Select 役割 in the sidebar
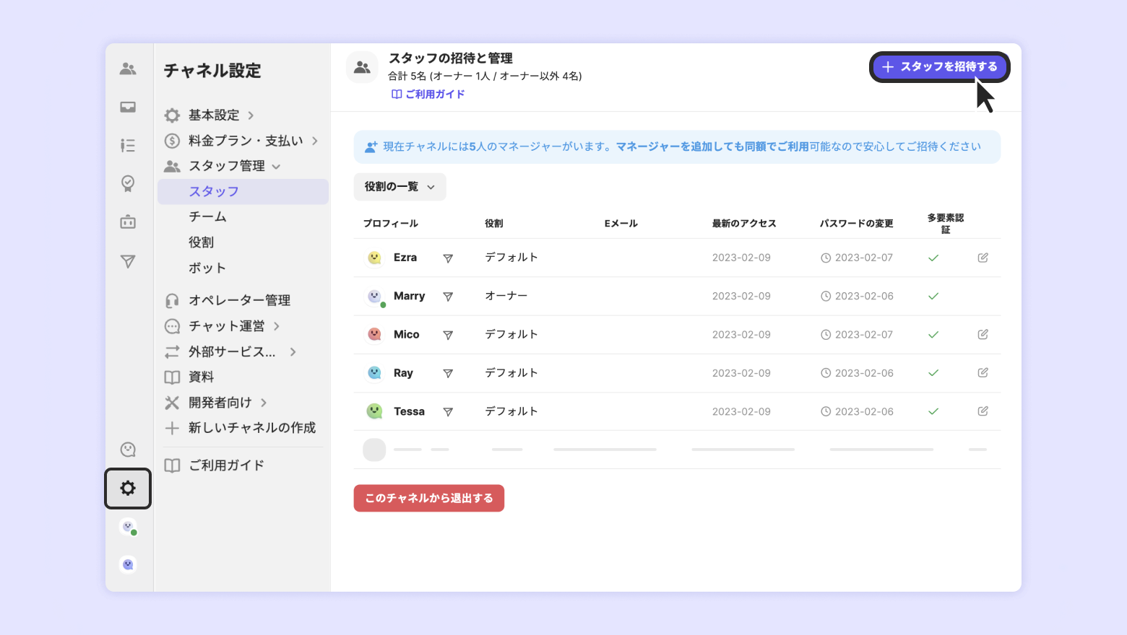This screenshot has width=1127, height=635. (202, 242)
